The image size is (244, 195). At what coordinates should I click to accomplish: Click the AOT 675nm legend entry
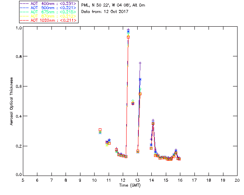click(x=48, y=12)
